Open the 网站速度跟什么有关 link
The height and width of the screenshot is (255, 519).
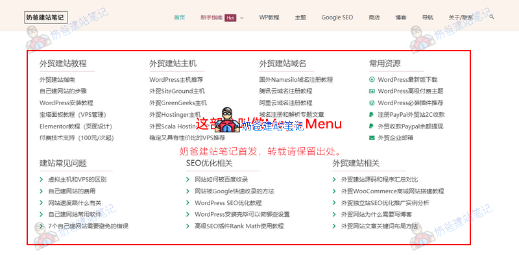click(x=75, y=202)
